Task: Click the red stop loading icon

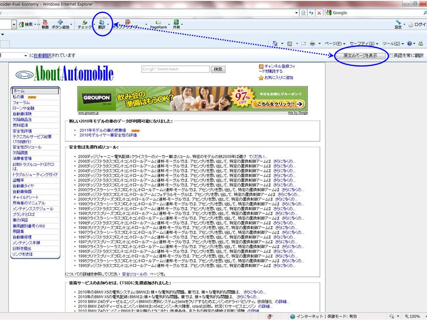Action: pyautogui.click(x=319, y=13)
